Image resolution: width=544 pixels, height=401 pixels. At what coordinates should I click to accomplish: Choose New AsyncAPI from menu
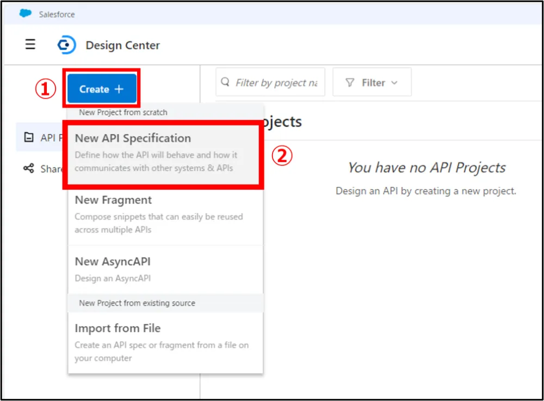(165, 270)
